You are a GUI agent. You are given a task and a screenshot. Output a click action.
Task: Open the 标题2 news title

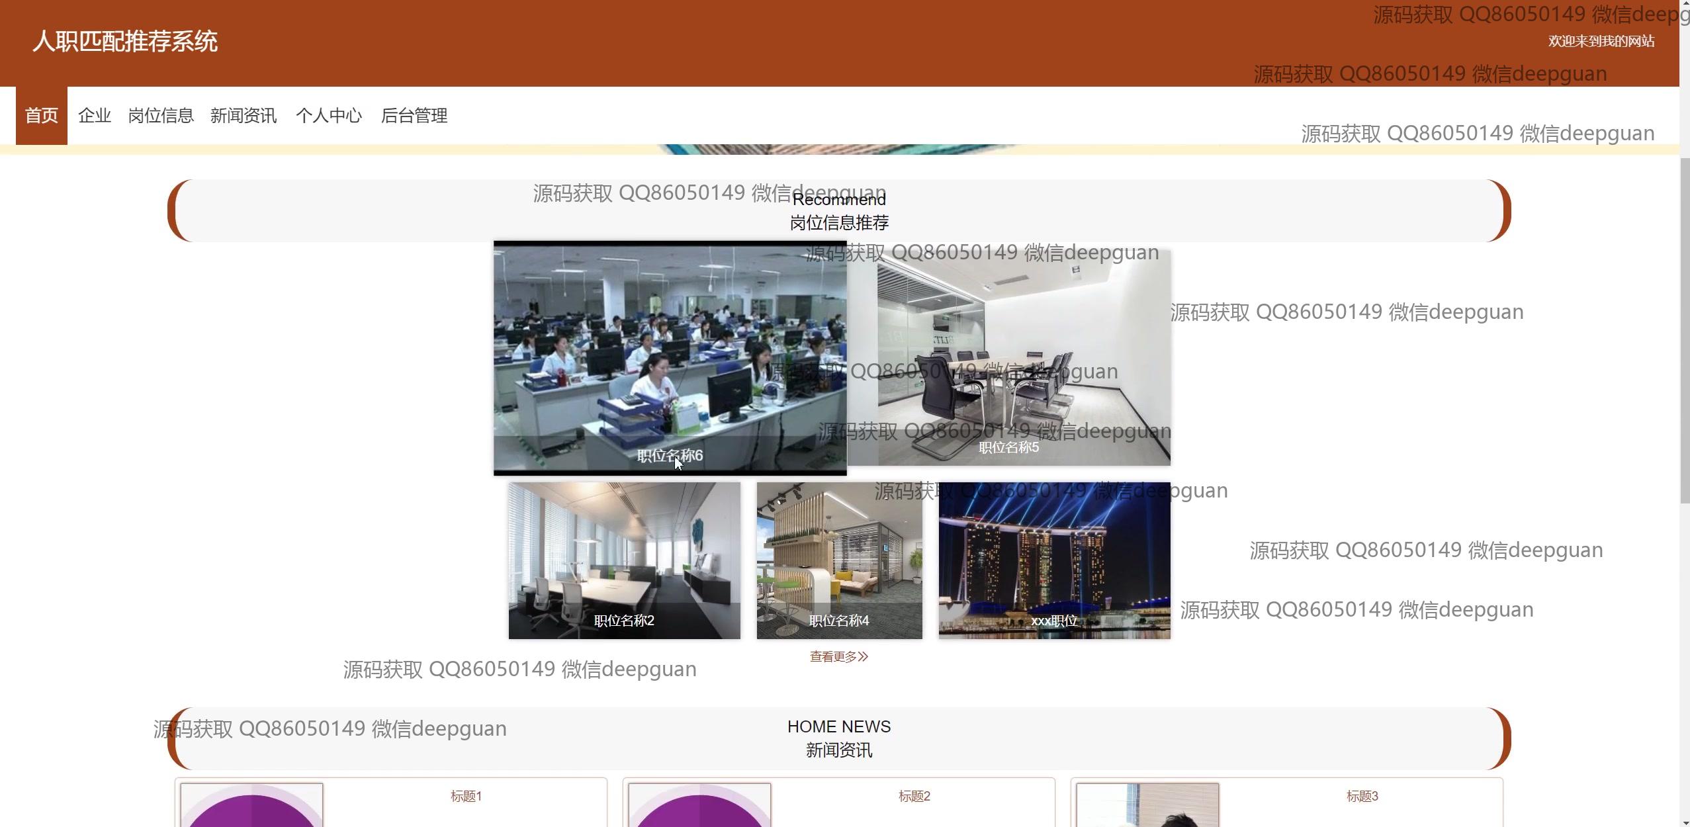coord(914,796)
